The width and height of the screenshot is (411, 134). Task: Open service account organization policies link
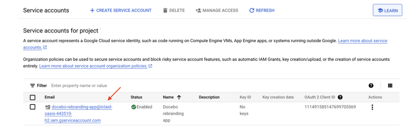pos(93,66)
